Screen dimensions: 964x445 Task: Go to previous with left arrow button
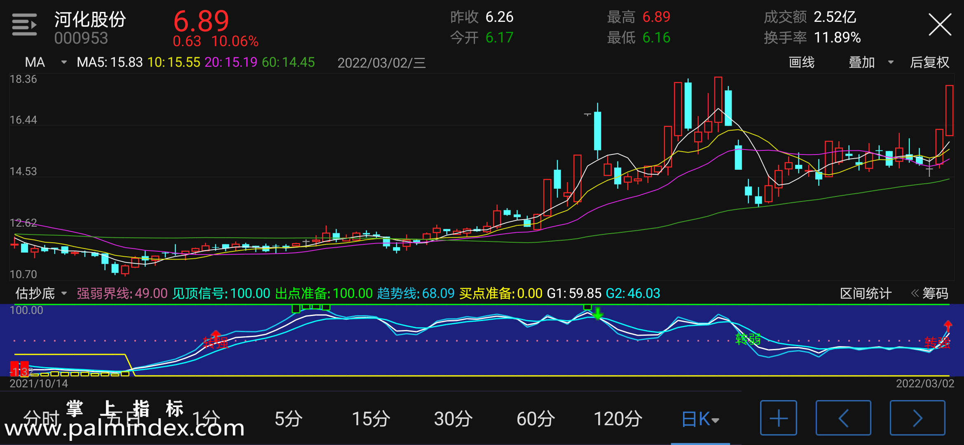click(843, 418)
